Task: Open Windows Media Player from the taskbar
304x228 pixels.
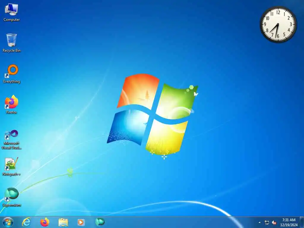Action: (81, 222)
